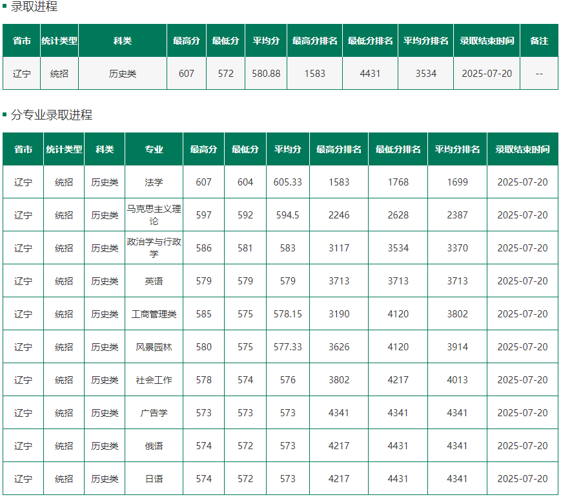Select the 3370 rank cell
Viewport: 561px width, 497px height.
457,248
